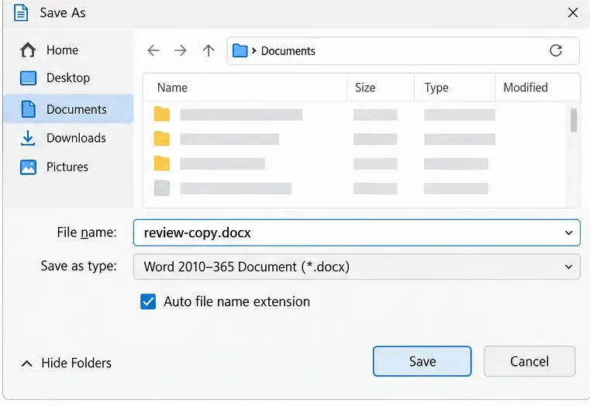Refresh the Documents folder view
This screenshot has height=406, width=590.
tap(555, 50)
